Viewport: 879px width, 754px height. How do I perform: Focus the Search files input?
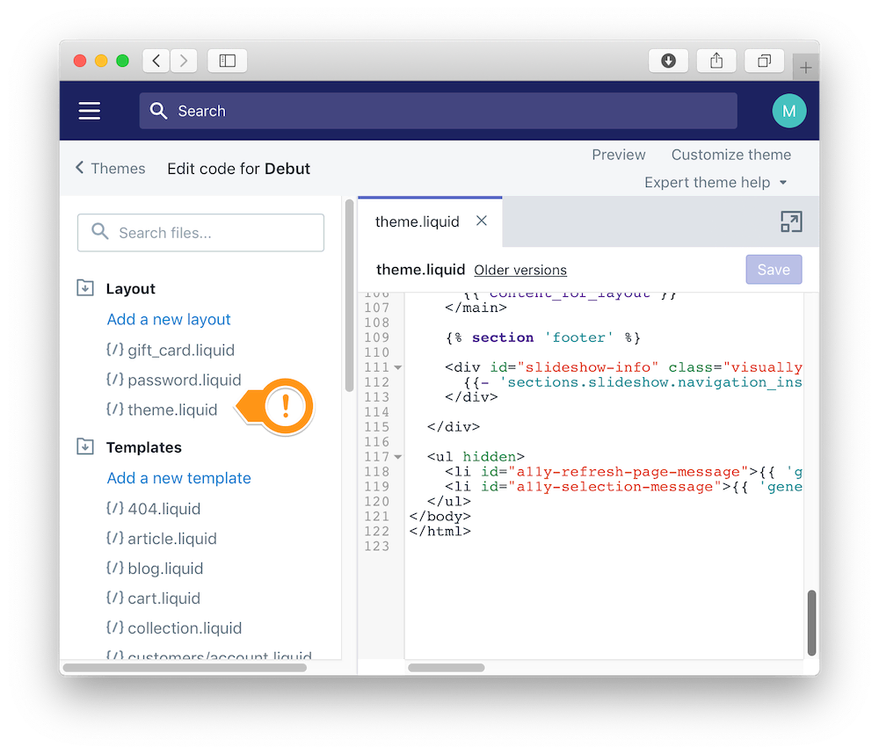click(x=200, y=233)
